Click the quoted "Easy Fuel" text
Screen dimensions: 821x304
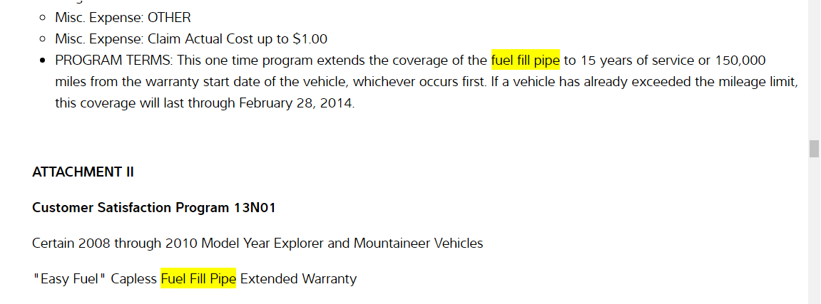[69, 278]
